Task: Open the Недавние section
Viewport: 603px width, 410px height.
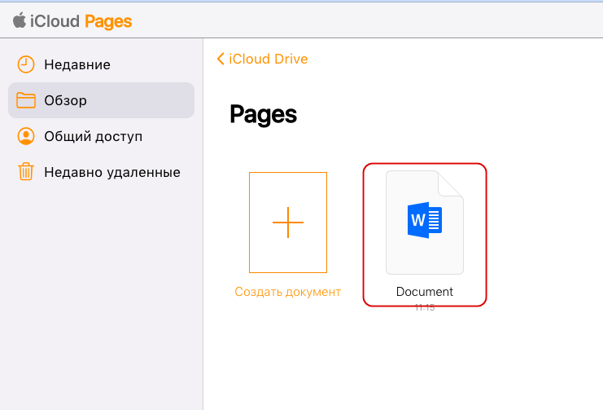Action: (x=101, y=64)
